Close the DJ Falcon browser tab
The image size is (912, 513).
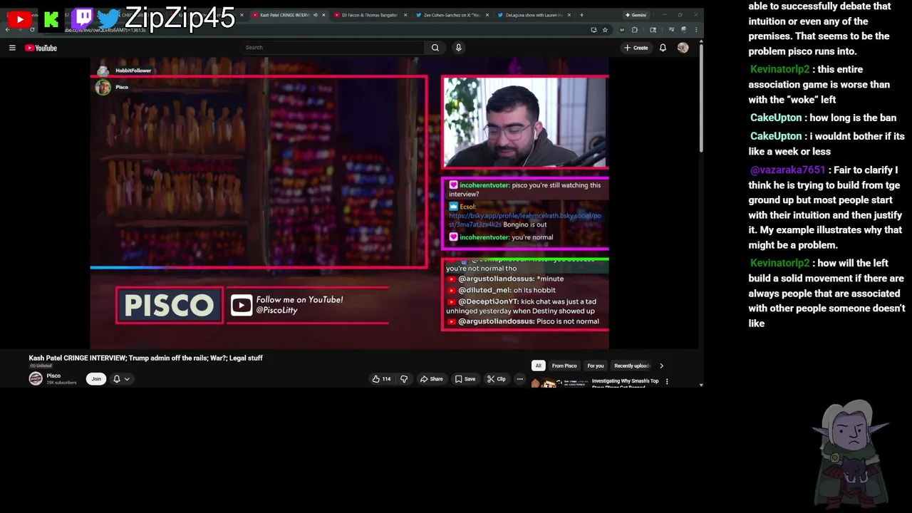click(x=405, y=15)
